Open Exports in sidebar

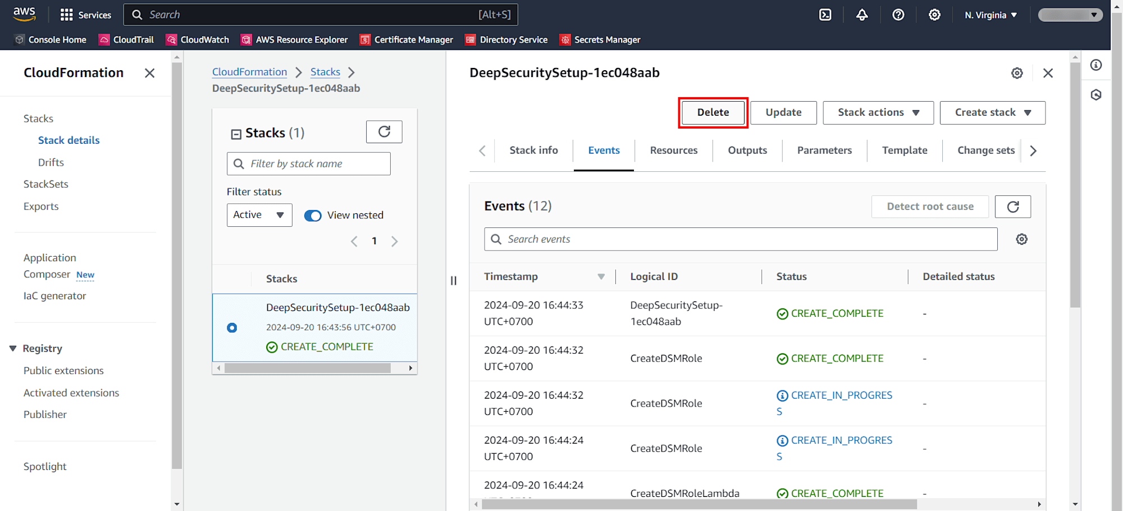click(41, 207)
